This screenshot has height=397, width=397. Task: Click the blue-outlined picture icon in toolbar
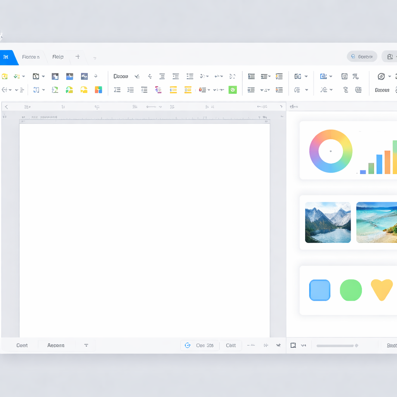(x=323, y=76)
